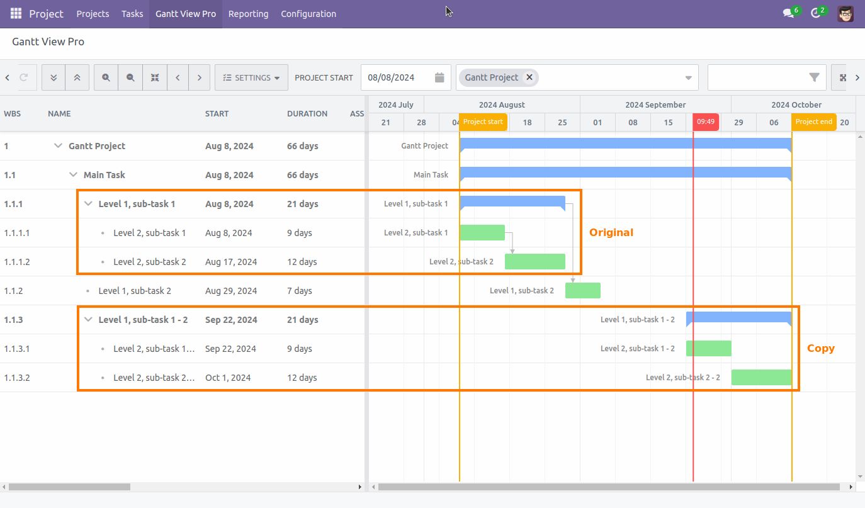The width and height of the screenshot is (865, 508).
Task: Open the activities clock icon showing 2
Action: pyautogui.click(x=816, y=13)
